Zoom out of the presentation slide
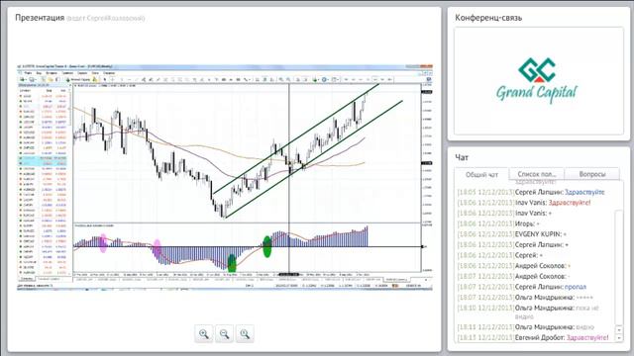The image size is (634, 356). coord(225,334)
